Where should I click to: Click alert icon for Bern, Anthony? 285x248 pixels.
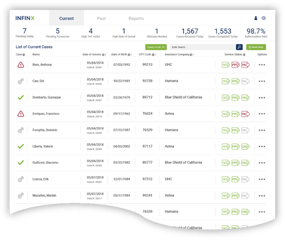[x=21, y=65]
